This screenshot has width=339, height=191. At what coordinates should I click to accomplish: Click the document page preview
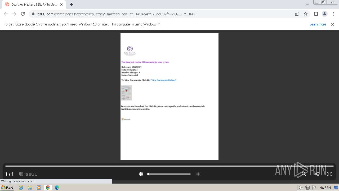click(169, 97)
